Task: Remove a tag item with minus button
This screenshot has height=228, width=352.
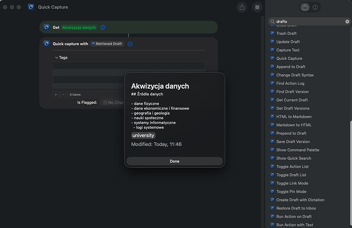Action: click(63, 94)
